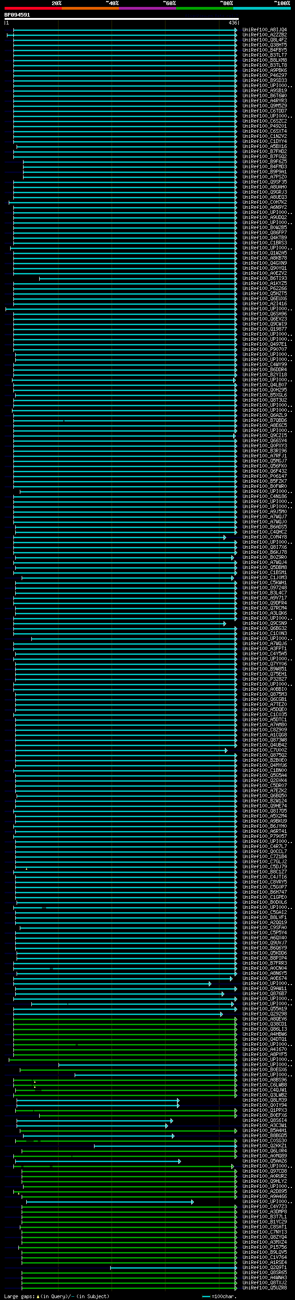Open hit UniRef100_A7PSZ0

pyautogui.click(x=264, y=177)
